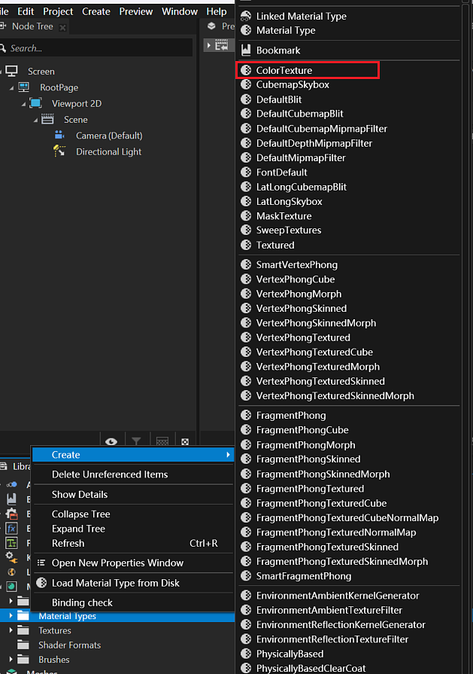Switch to the Node Tree tab
This screenshot has width=473, height=674.
coord(32,26)
